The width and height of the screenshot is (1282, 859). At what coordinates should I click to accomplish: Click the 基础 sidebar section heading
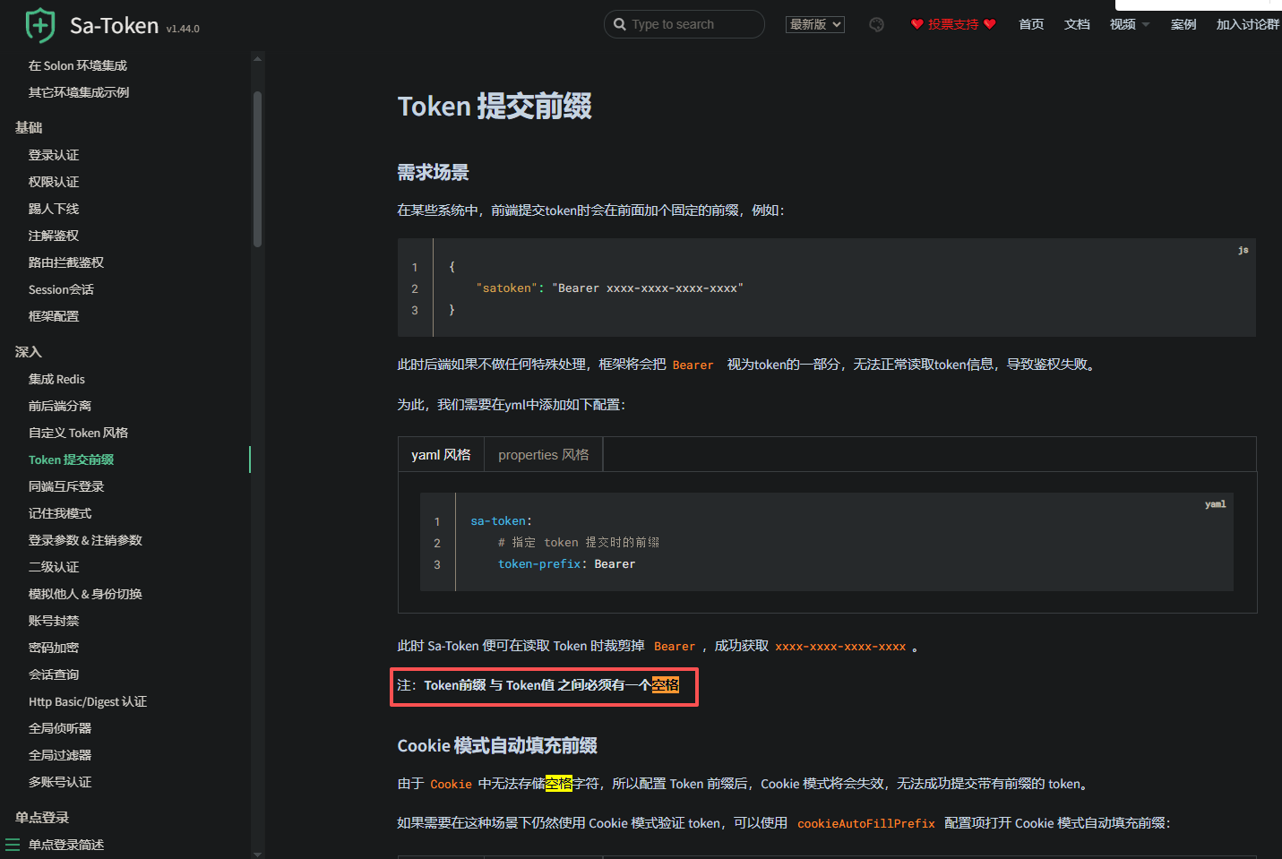pos(29,127)
